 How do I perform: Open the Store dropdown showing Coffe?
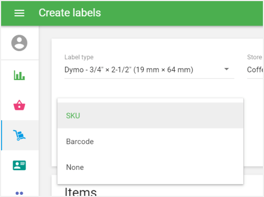pos(255,70)
